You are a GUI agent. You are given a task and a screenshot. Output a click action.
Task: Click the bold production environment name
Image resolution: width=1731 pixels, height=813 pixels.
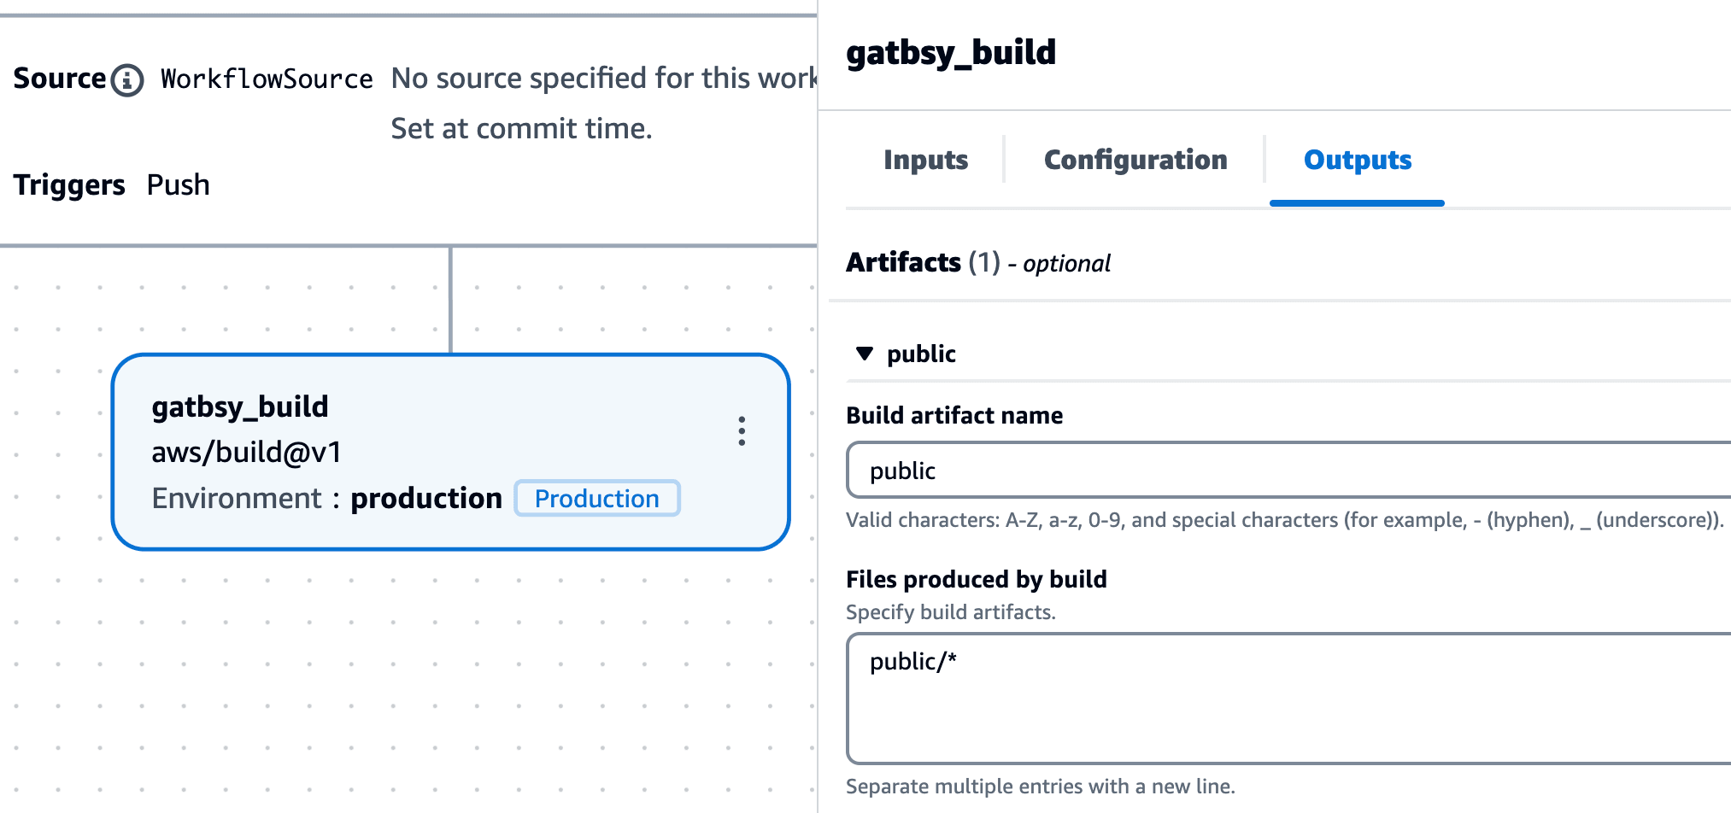426,499
